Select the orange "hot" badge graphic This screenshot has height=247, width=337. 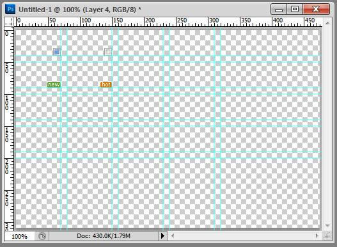[x=106, y=84]
